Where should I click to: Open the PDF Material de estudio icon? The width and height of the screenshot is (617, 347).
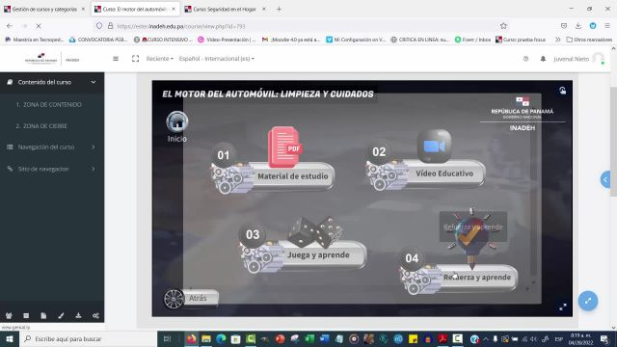coord(284,147)
